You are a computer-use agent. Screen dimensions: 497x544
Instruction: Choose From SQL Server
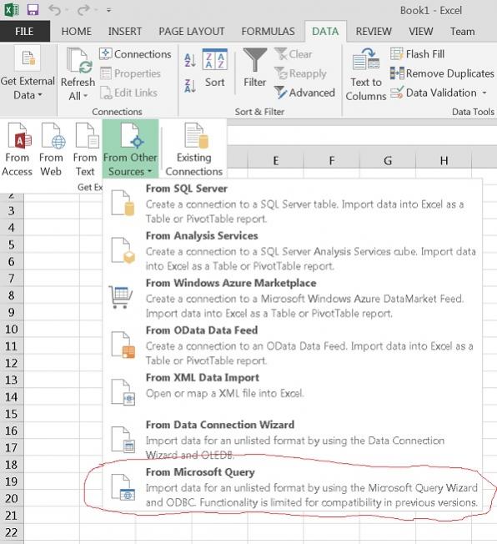coord(293,204)
